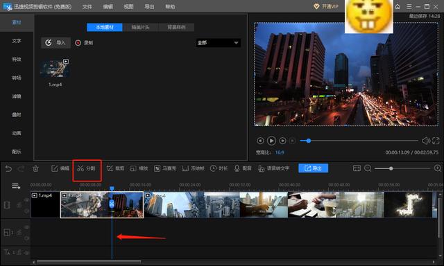Step to next frame in player
This screenshot has height=266, width=444.
pos(282,141)
